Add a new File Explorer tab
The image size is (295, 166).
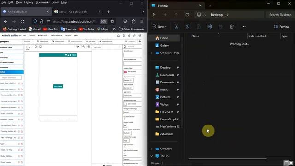(x=210, y=6)
